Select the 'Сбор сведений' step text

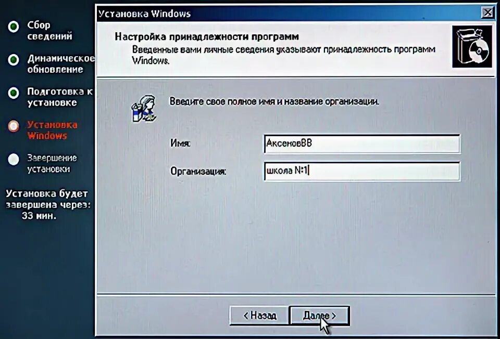click(x=49, y=31)
